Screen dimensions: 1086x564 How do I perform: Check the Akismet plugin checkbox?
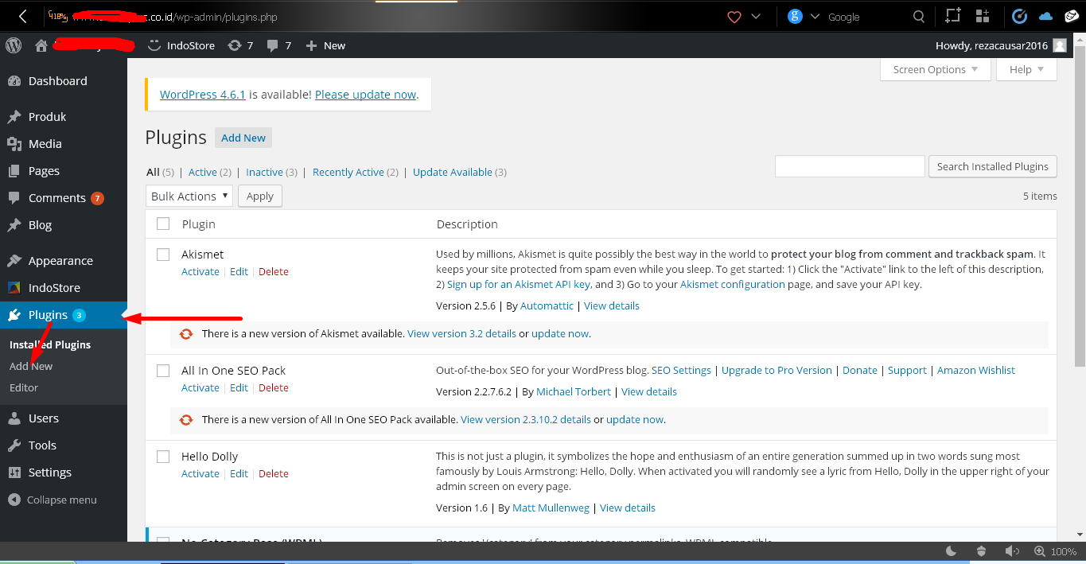click(163, 255)
